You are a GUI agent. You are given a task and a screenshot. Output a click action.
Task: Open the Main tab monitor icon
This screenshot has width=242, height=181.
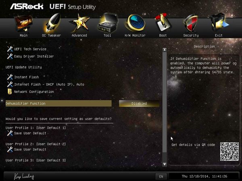[x=23, y=23]
